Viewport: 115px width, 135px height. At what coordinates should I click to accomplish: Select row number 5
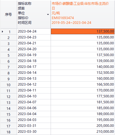8,55
